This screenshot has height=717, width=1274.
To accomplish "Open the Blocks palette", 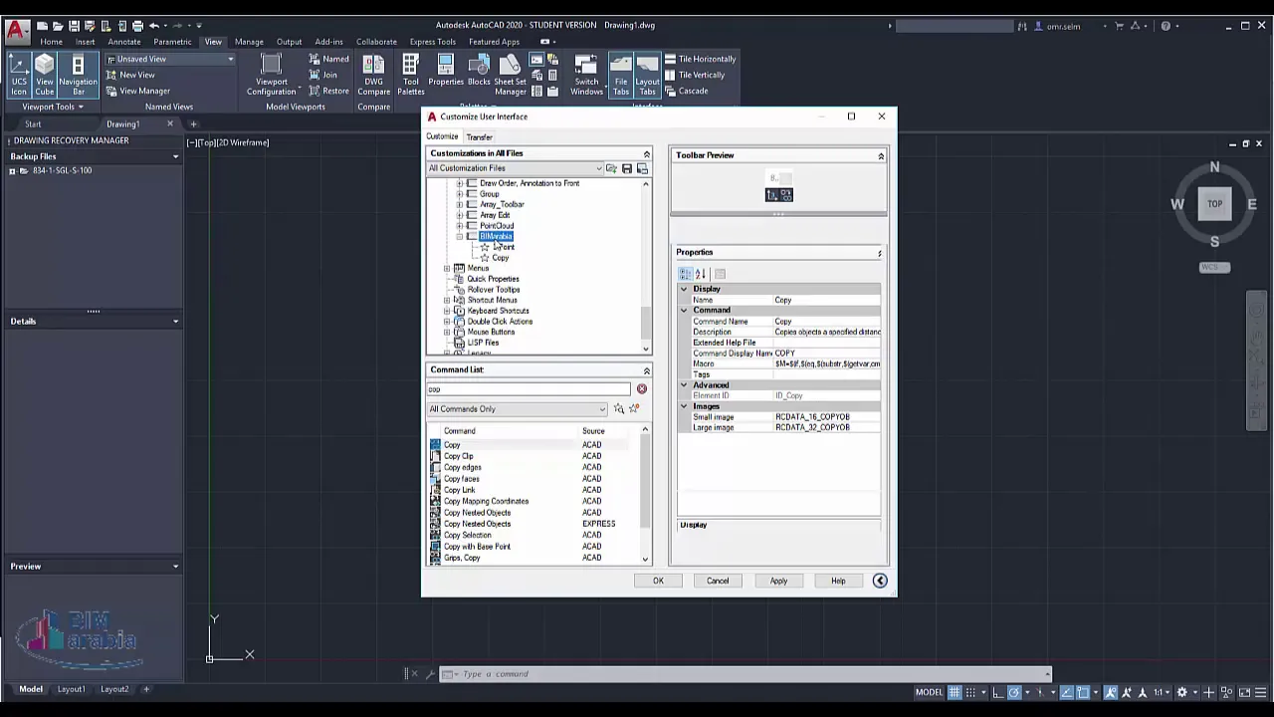I will point(479,72).
